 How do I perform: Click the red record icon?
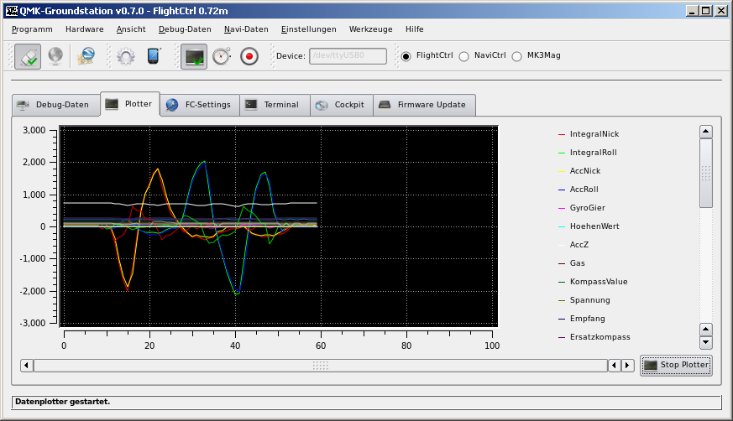[x=249, y=56]
